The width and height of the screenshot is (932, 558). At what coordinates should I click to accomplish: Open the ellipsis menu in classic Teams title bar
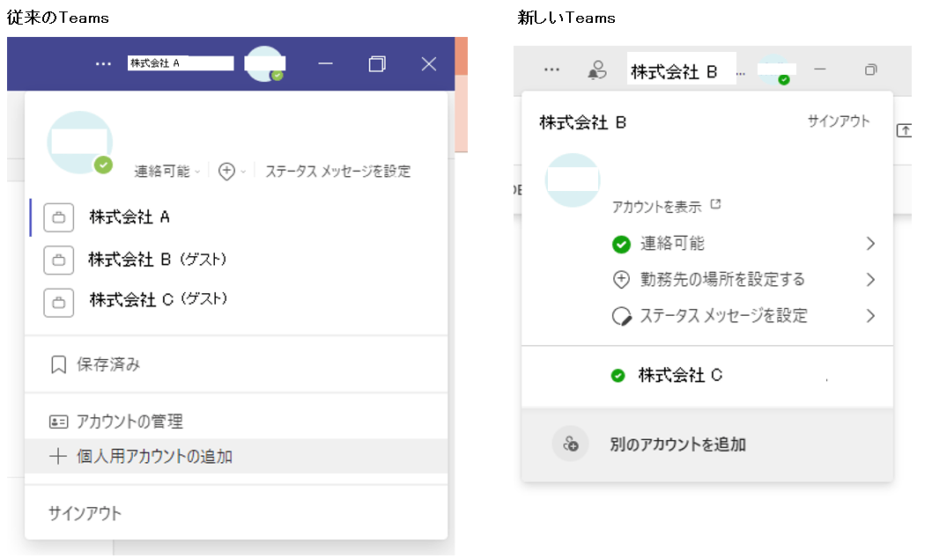[103, 63]
